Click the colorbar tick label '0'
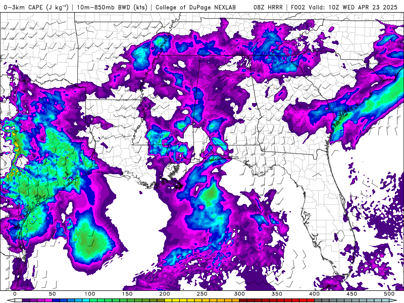The width and height of the screenshot is (404, 303). coord(15,294)
